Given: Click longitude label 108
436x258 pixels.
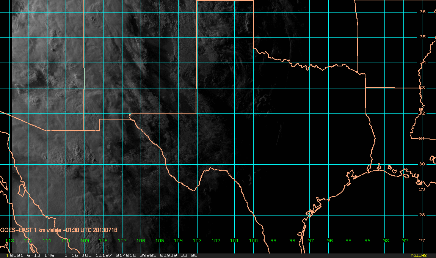Looking at the screenshot, I should coord(103,241).
